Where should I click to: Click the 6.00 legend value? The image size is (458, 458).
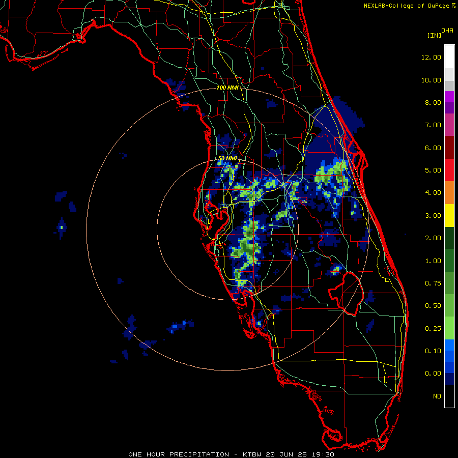coord(433,148)
